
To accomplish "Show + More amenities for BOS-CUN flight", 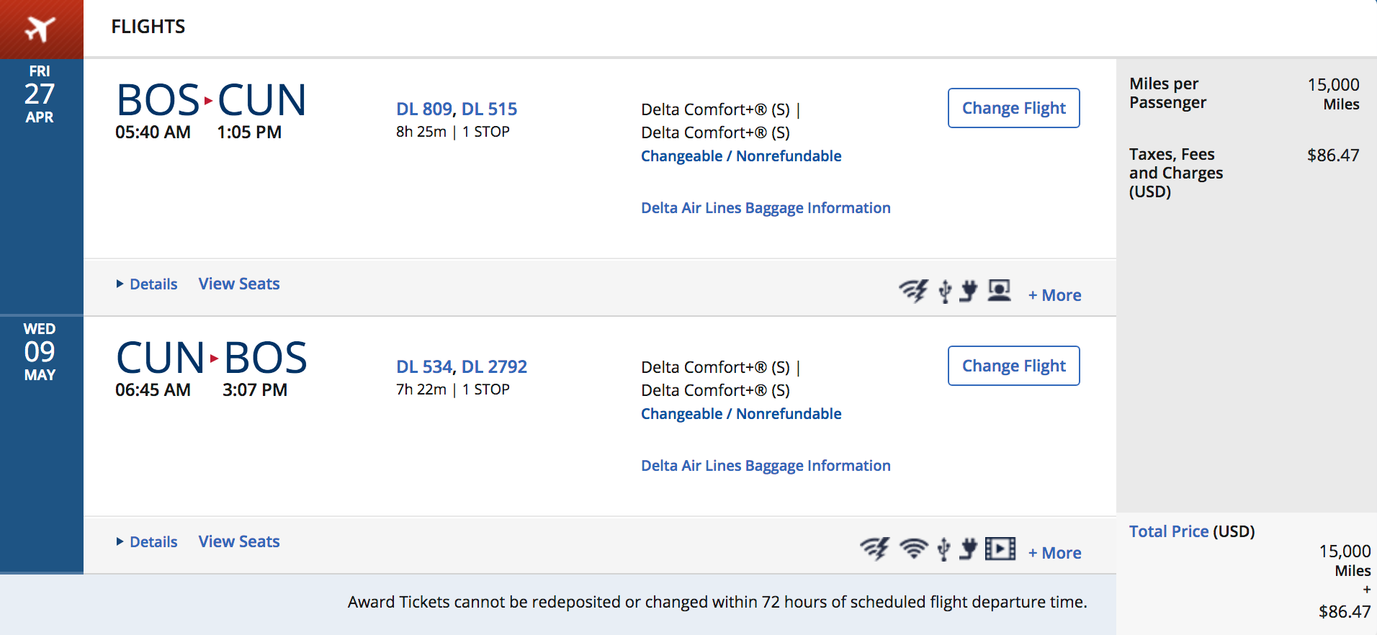I will click(x=1054, y=295).
